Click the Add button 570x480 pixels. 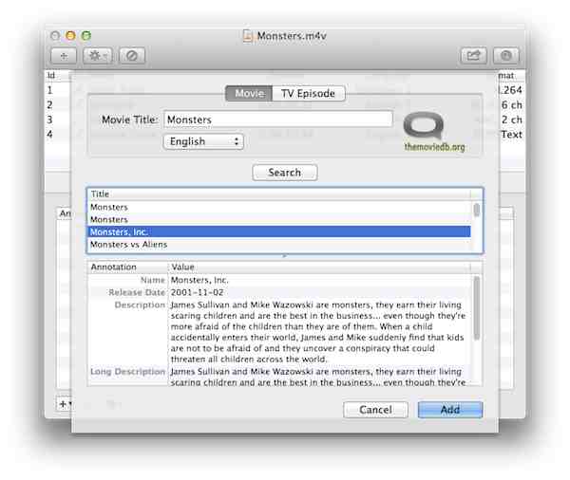click(450, 410)
